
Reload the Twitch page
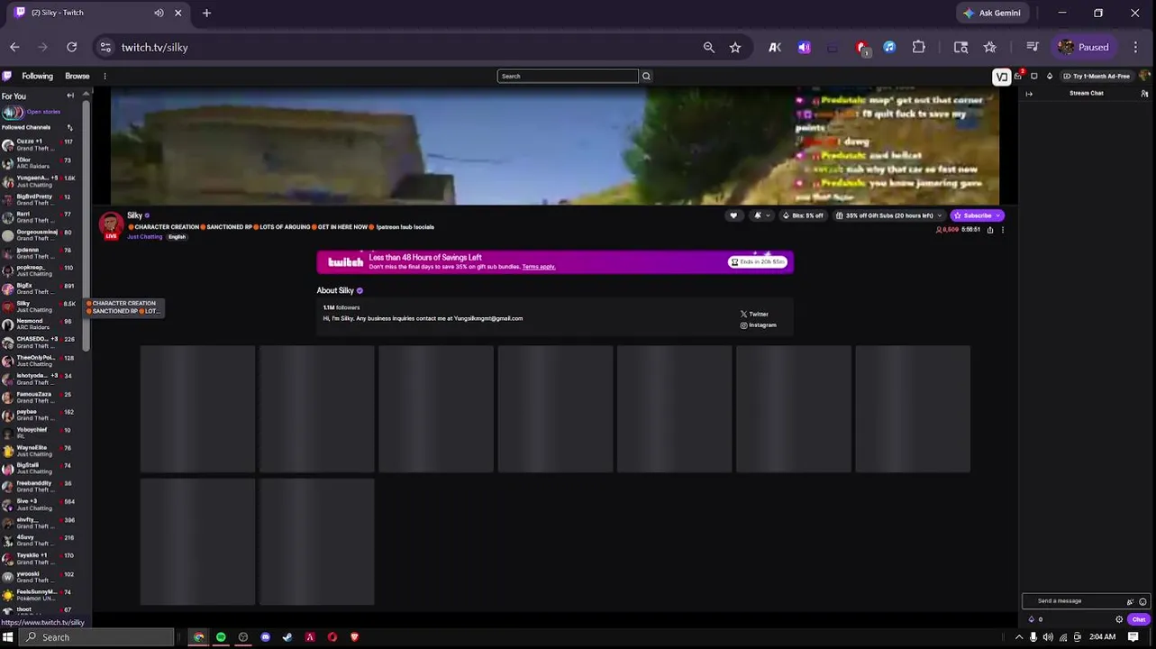(x=71, y=47)
